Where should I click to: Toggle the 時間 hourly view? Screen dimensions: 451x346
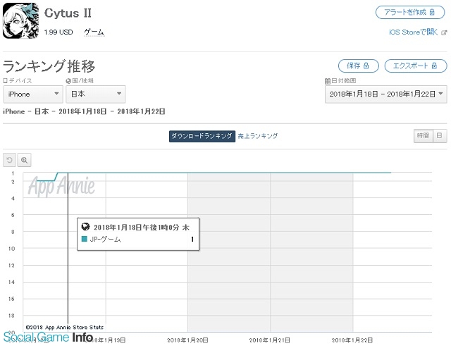coord(423,135)
